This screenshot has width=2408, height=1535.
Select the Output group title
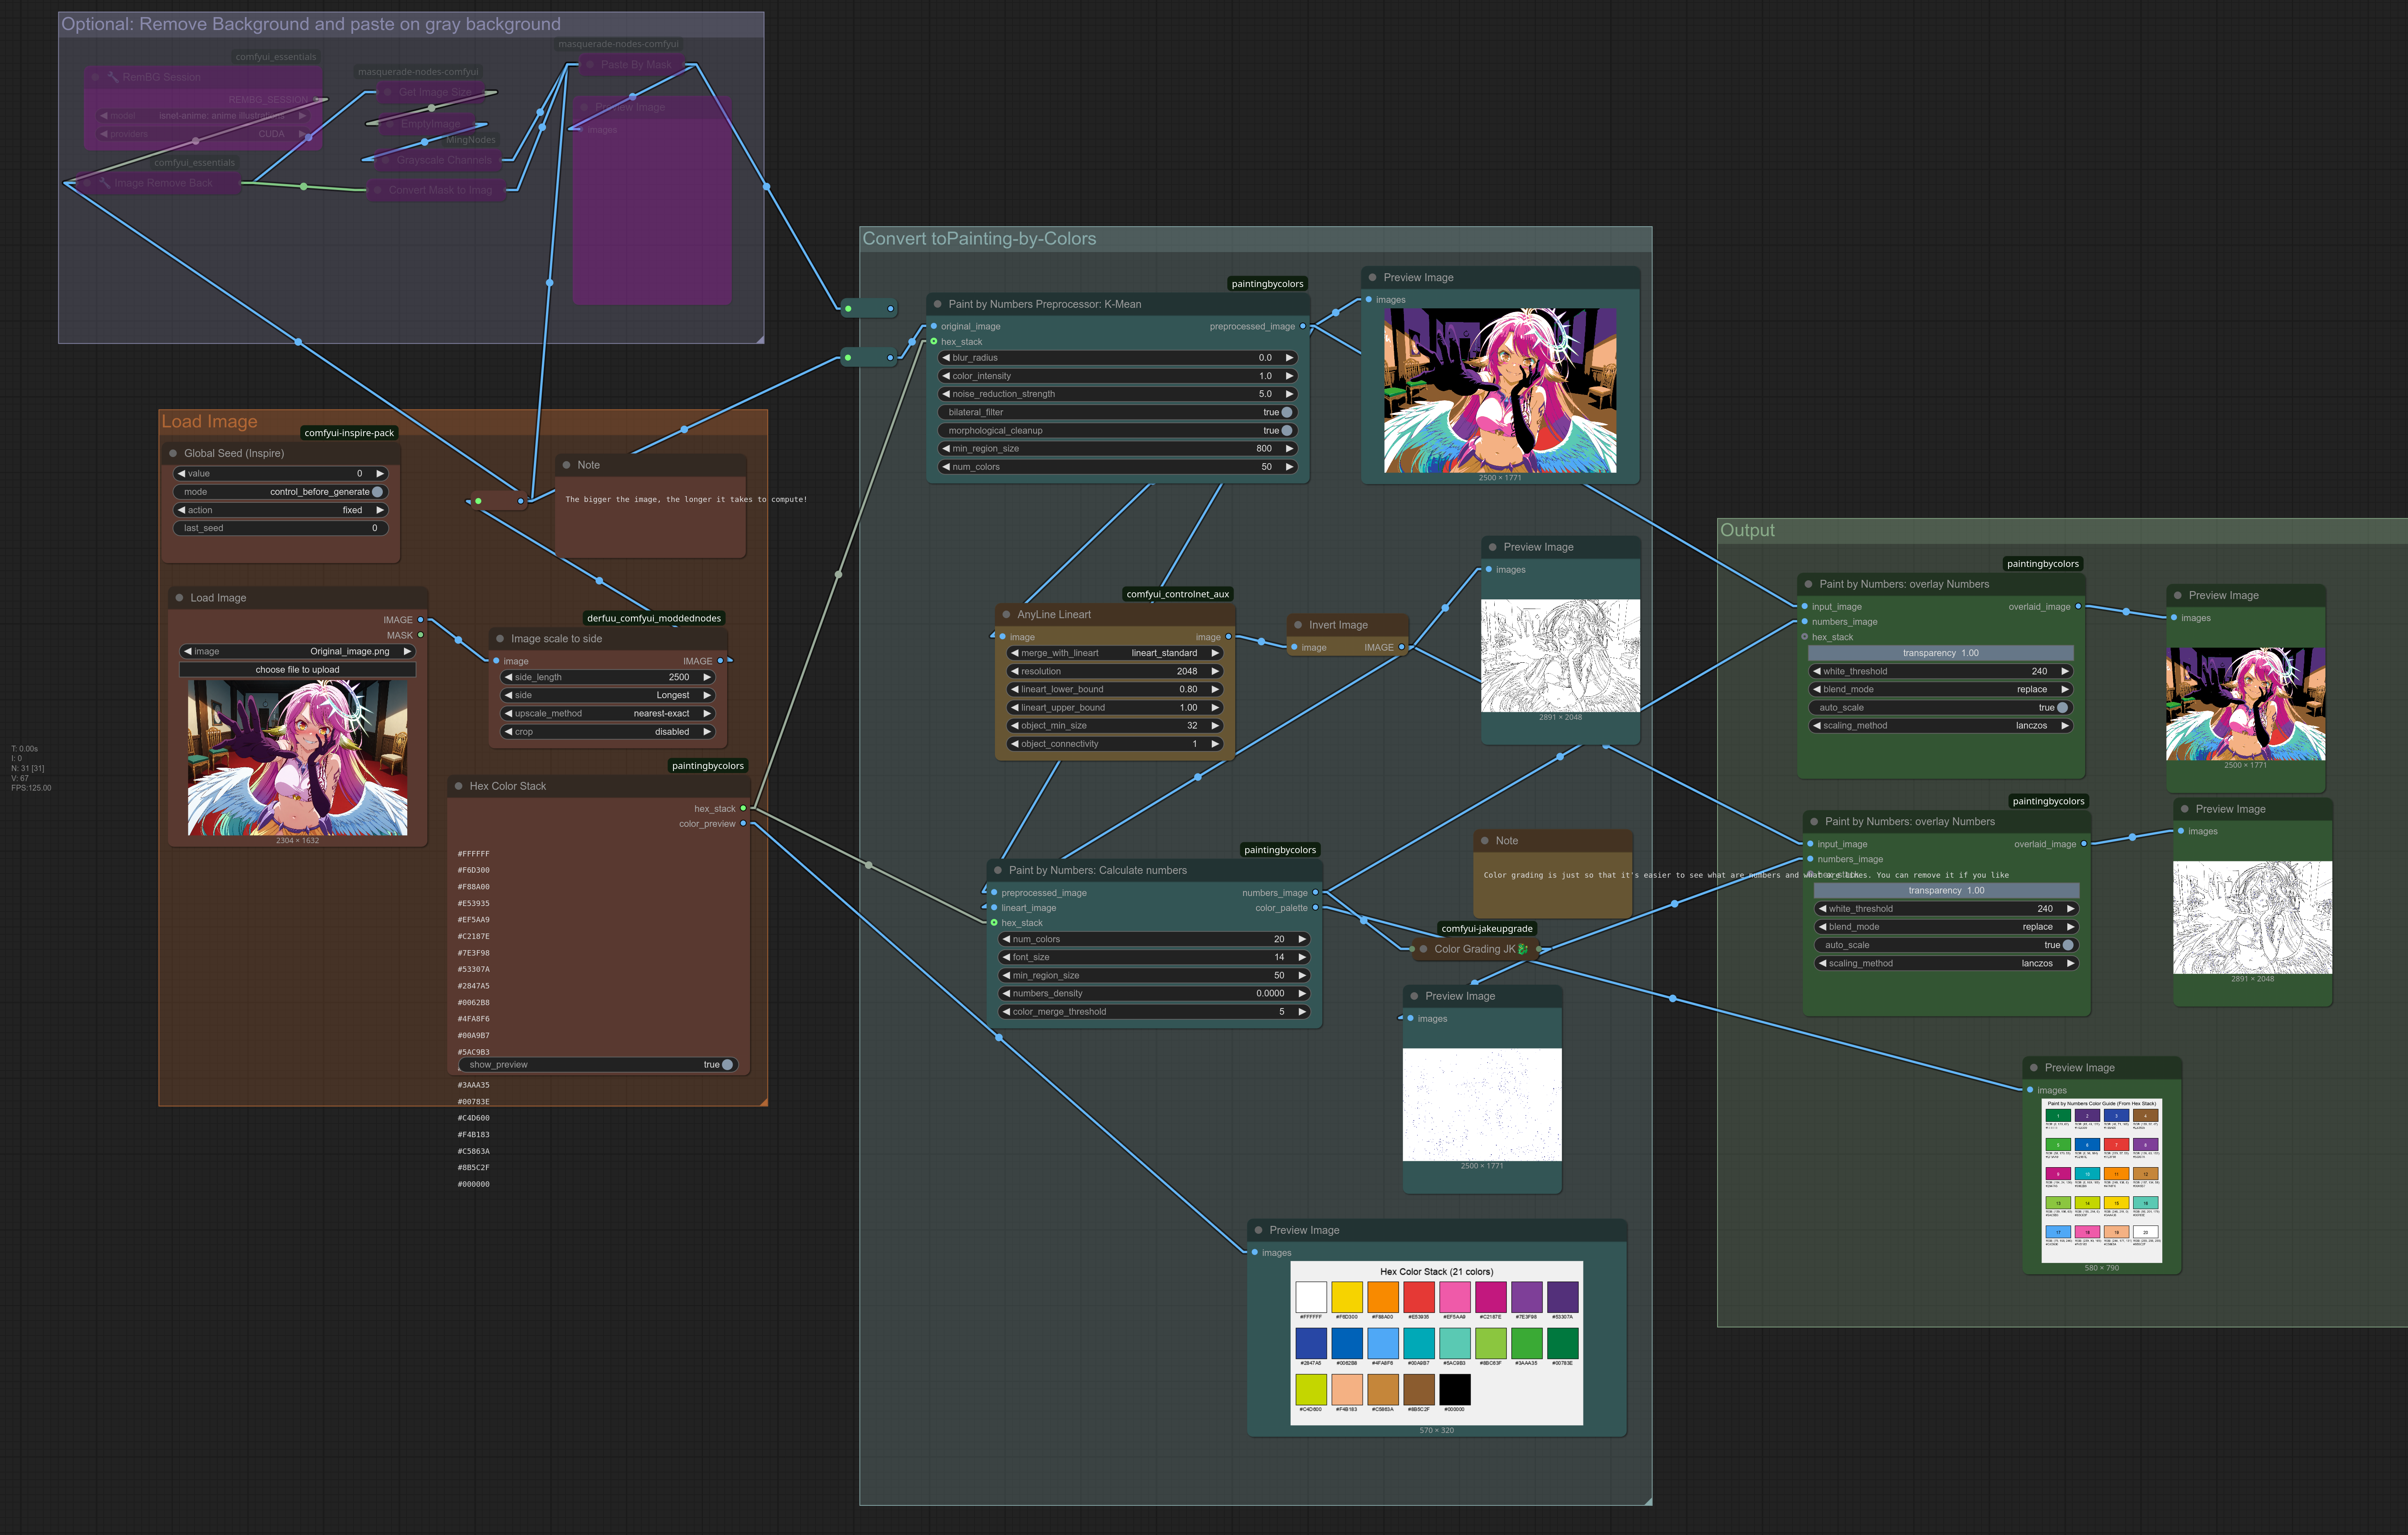(x=1747, y=531)
